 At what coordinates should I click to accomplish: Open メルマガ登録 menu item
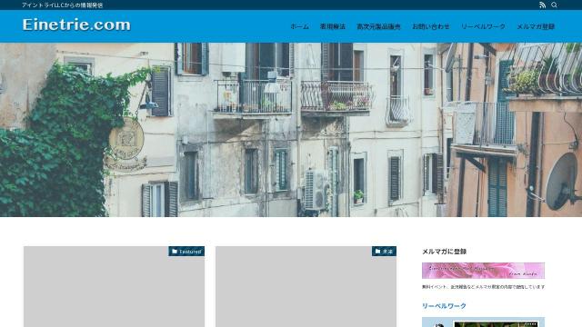click(536, 26)
